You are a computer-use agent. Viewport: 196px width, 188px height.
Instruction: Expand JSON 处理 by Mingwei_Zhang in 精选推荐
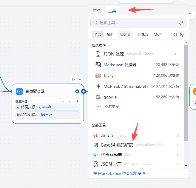(x=175, y=54)
